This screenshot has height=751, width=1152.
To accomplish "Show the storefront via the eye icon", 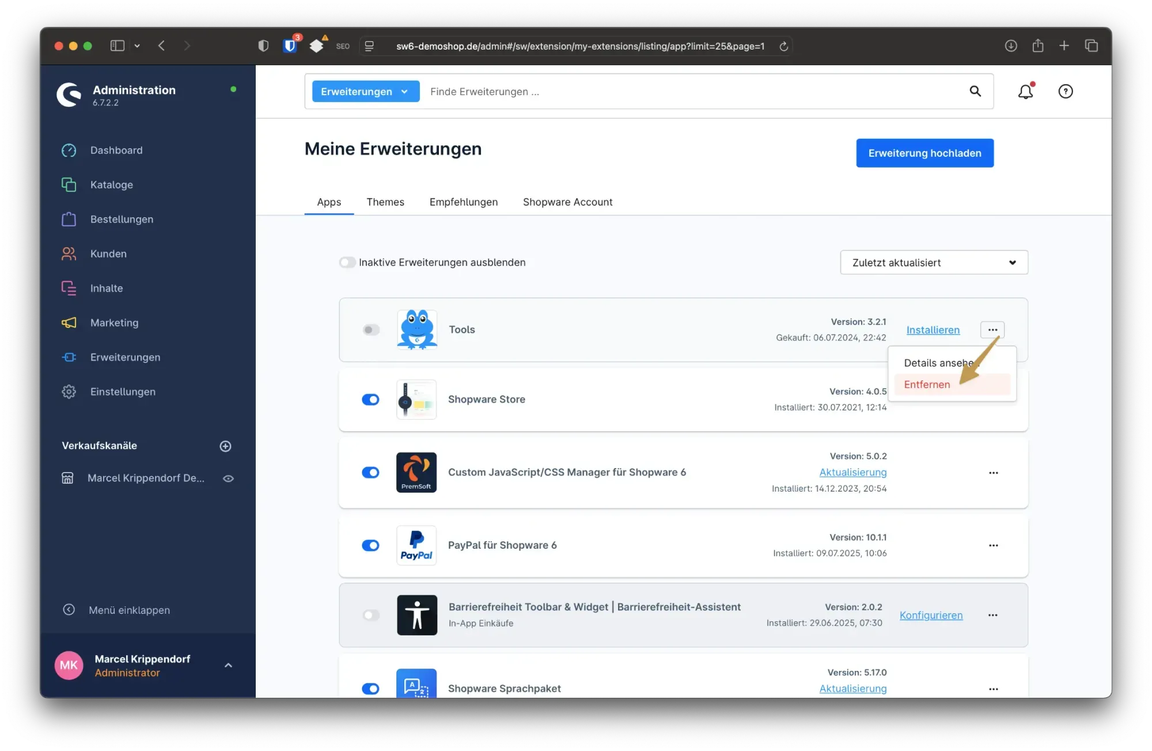I will coord(228,478).
